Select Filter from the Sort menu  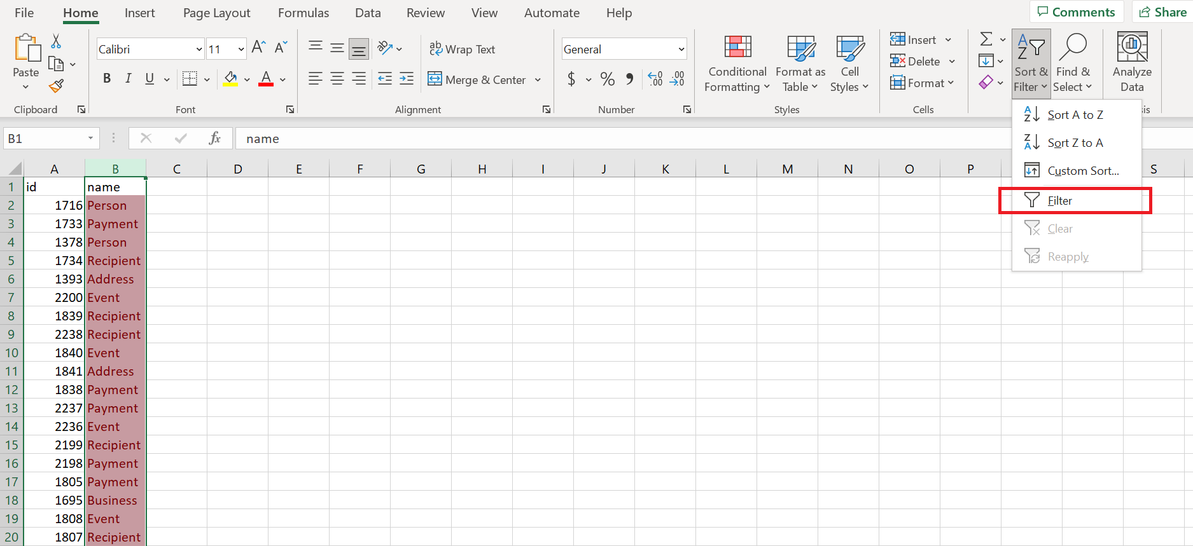pos(1059,201)
